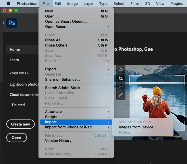This screenshot has width=187, height=164.
Task: Choose Version History menu item
Action: click(x=76, y=141)
